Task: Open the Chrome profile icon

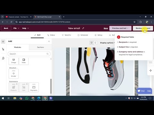Action: point(147,22)
